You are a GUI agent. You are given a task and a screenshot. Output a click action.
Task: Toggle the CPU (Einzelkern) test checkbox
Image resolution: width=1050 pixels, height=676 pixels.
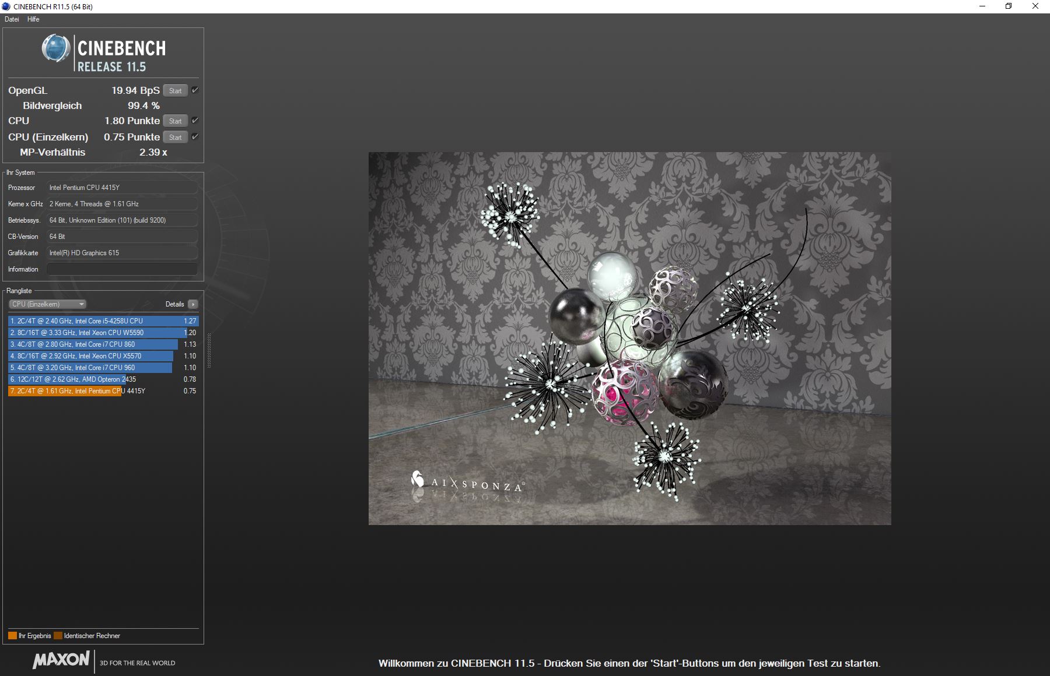coord(195,136)
